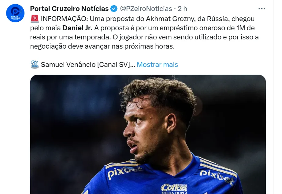Open the Portal Cruzeiro Notícias display name

tap(69, 9)
